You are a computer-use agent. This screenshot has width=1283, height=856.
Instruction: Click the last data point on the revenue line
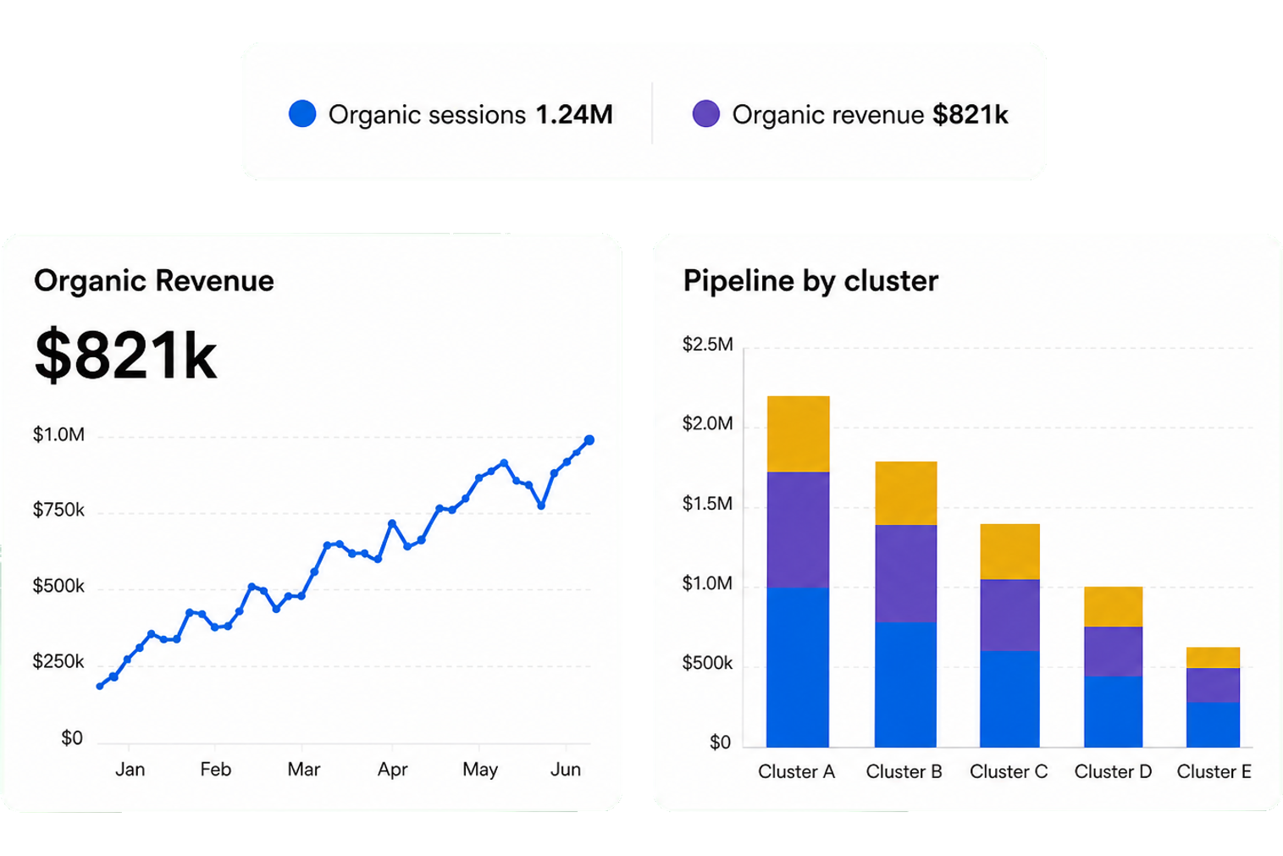tap(589, 440)
